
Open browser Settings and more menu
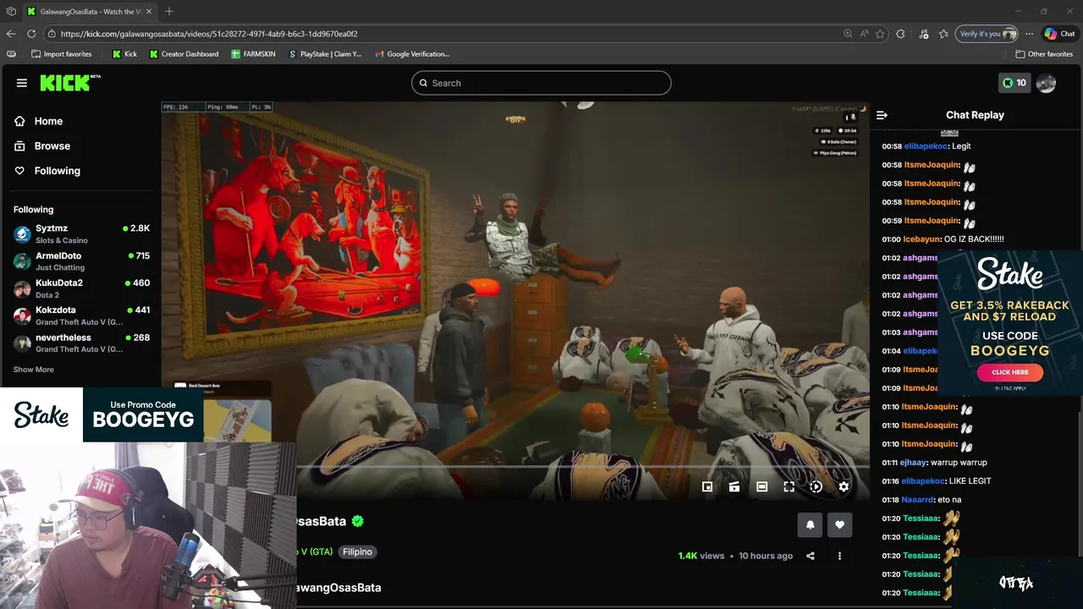(1029, 34)
